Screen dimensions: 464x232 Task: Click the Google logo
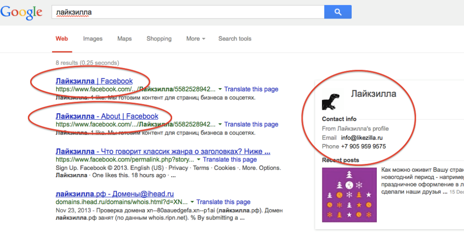click(21, 13)
